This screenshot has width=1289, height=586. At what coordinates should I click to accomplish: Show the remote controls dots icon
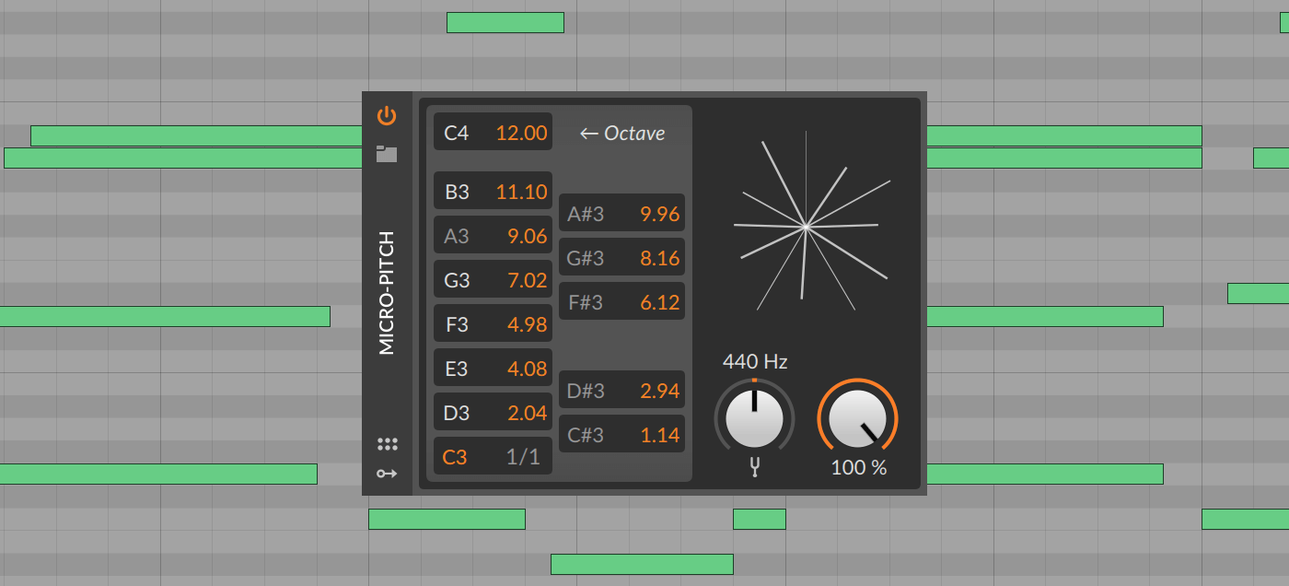(x=388, y=443)
